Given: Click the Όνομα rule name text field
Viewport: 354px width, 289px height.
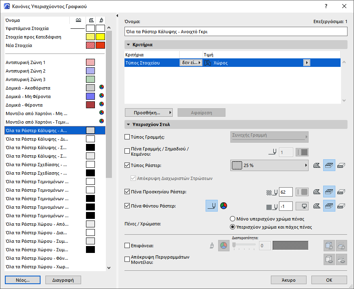Looking at the screenshot, I should (x=236, y=32).
